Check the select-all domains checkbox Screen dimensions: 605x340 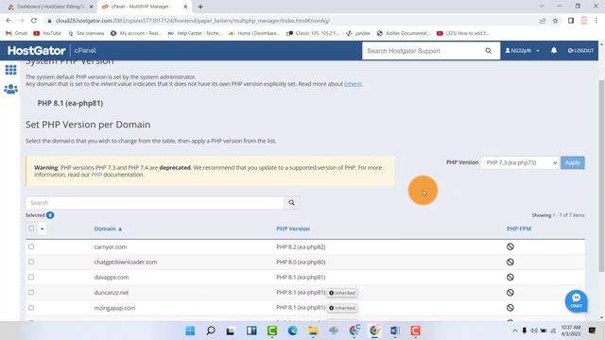(x=31, y=229)
